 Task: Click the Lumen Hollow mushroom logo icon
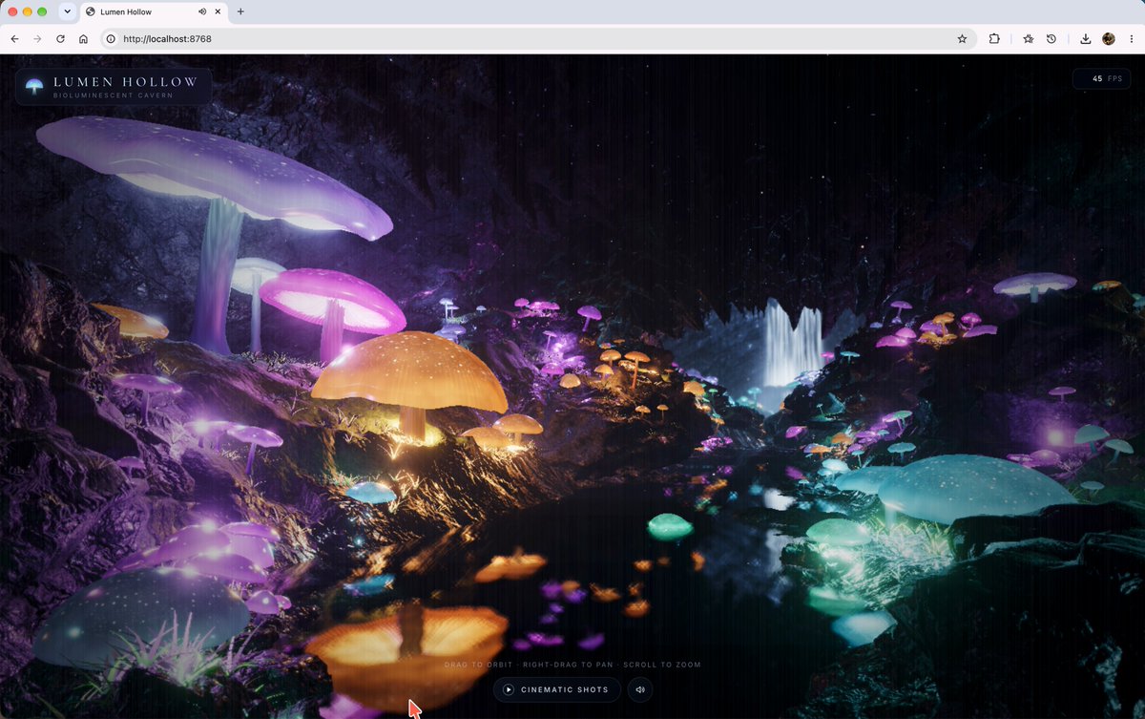coord(34,86)
